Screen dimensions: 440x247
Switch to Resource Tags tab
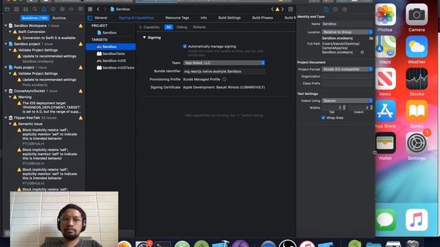[x=177, y=18]
